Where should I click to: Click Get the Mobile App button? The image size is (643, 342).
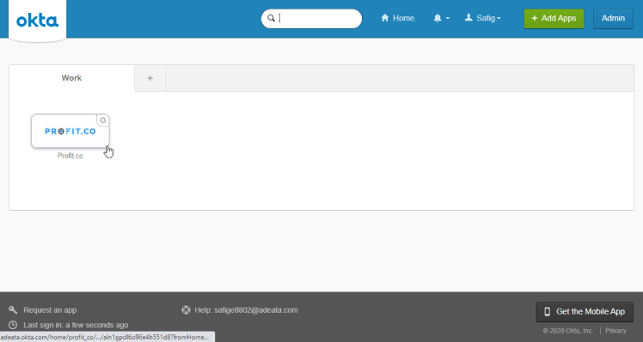pos(585,312)
